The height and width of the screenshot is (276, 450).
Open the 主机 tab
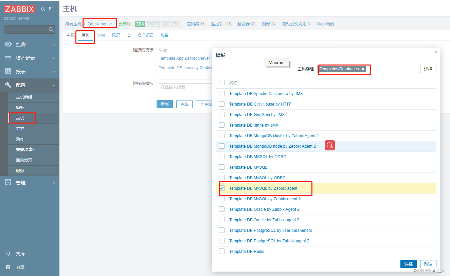(71, 35)
